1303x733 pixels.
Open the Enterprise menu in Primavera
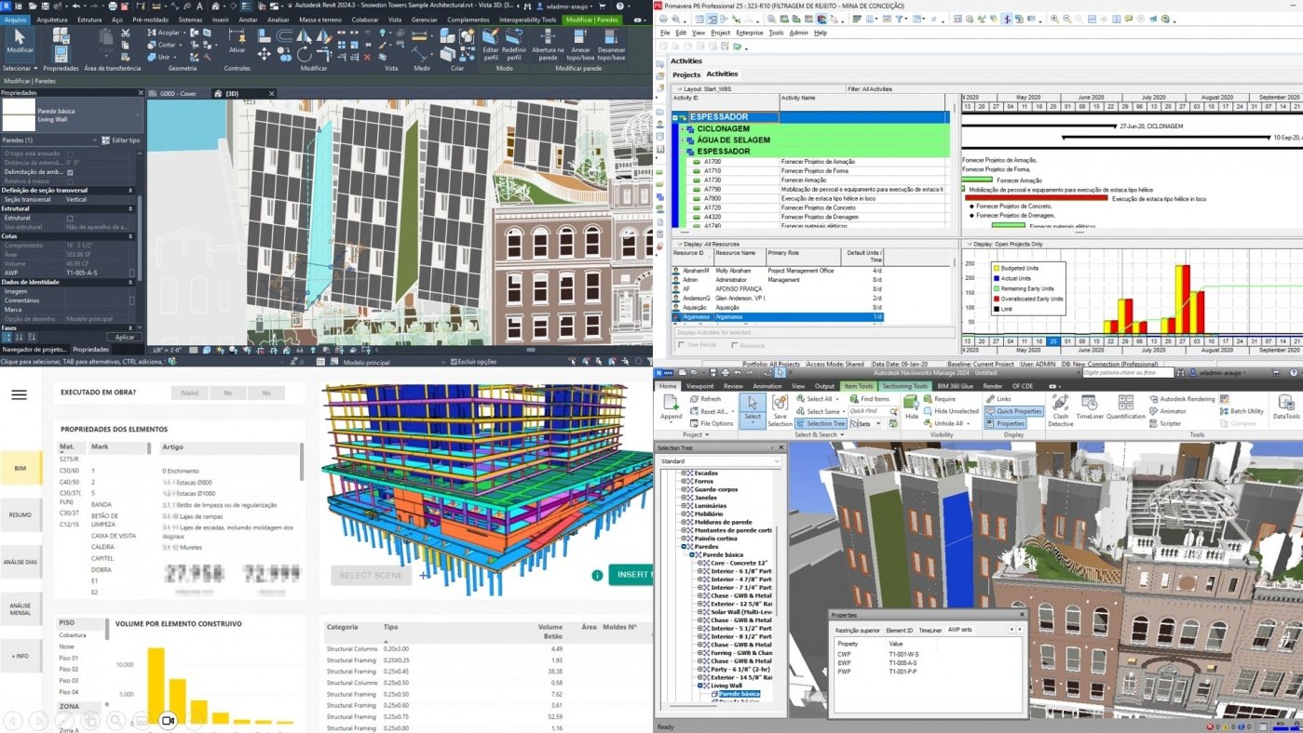749,33
